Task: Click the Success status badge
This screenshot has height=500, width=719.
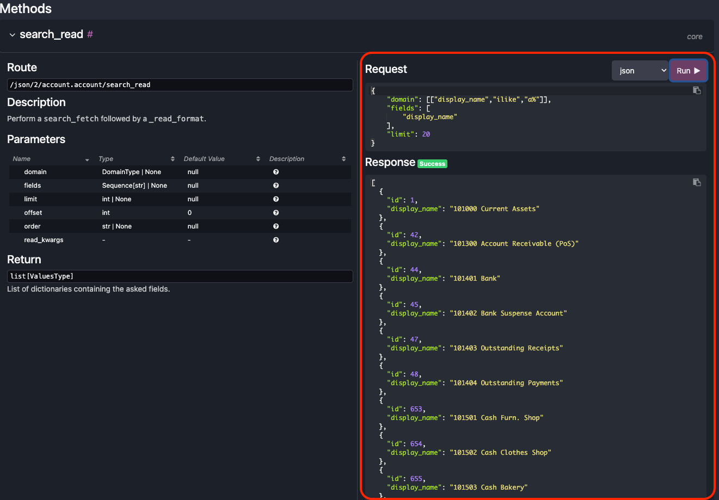Action: [432, 163]
